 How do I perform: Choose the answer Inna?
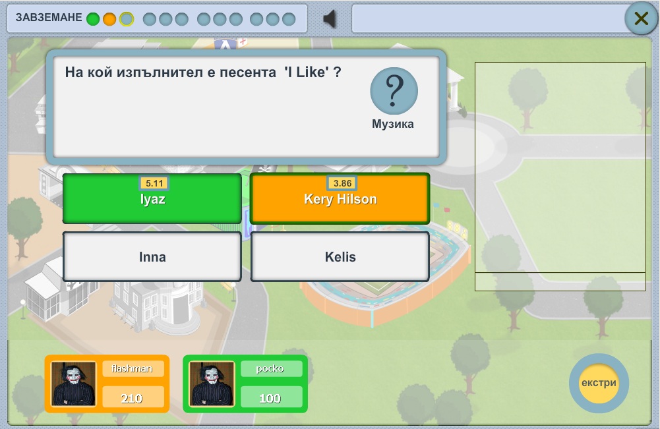(152, 257)
